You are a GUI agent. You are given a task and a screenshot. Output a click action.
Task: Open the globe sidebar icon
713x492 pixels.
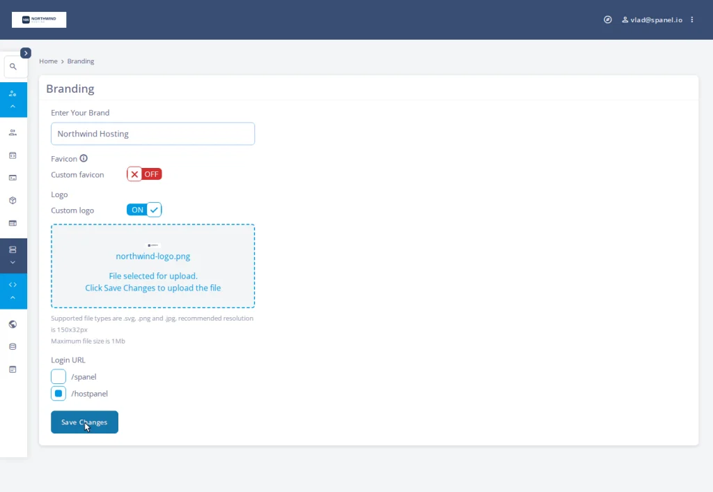[x=13, y=325]
